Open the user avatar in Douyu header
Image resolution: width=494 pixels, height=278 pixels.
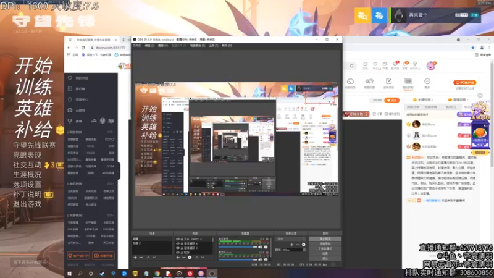pos(430,65)
